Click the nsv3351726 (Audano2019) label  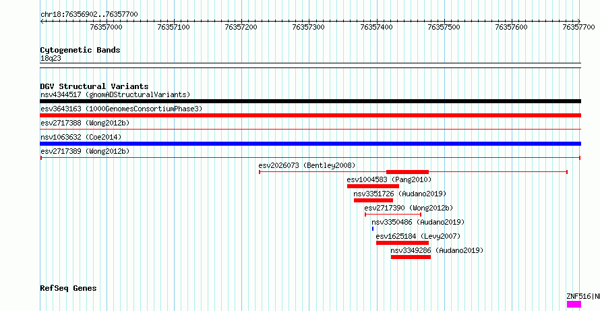(400, 194)
